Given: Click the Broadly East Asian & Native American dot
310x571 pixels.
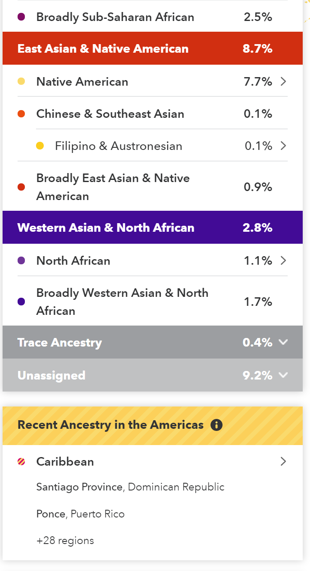Looking at the screenshot, I should coord(21,187).
